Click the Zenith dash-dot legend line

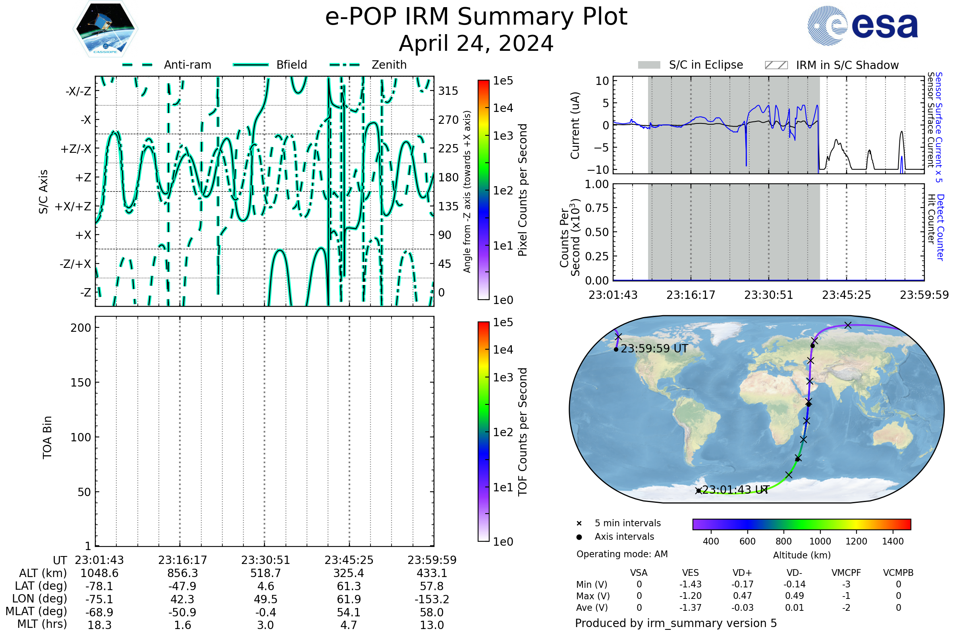coord(345,65)
